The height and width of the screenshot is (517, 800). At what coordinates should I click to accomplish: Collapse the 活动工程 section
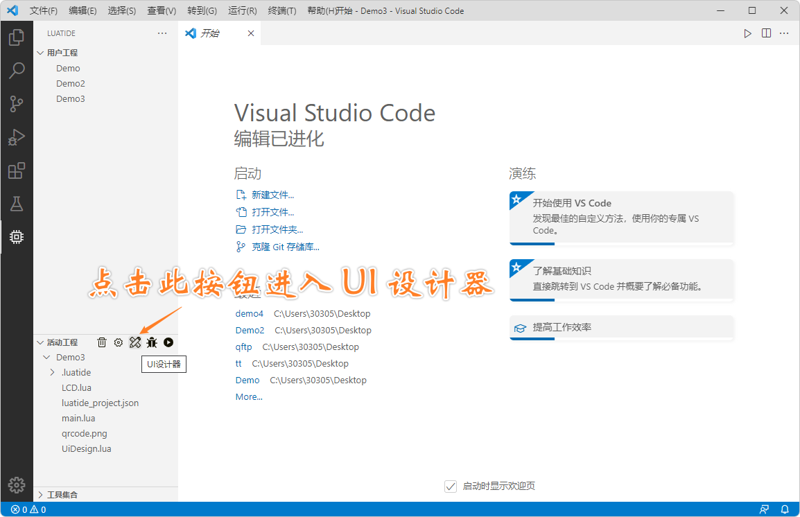tap(40, 342)
